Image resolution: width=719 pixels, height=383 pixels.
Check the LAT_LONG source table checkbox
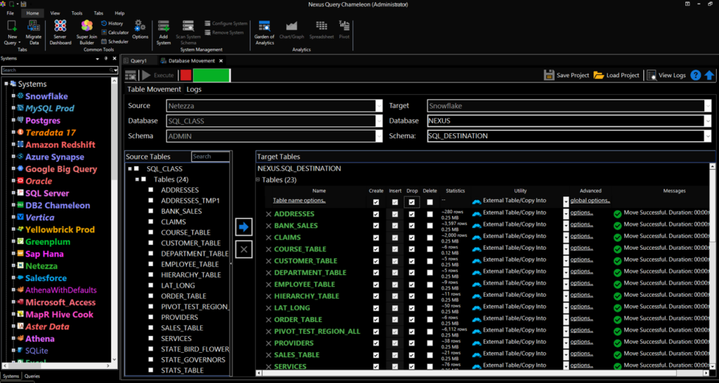[x=151, y=285]
